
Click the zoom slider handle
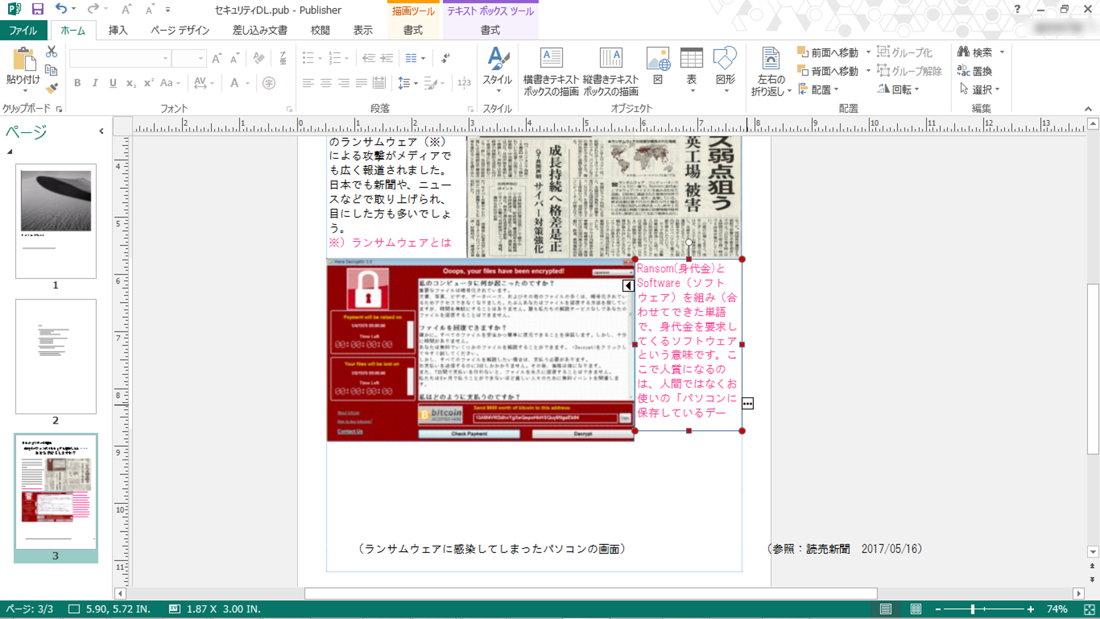pos(973,609)
